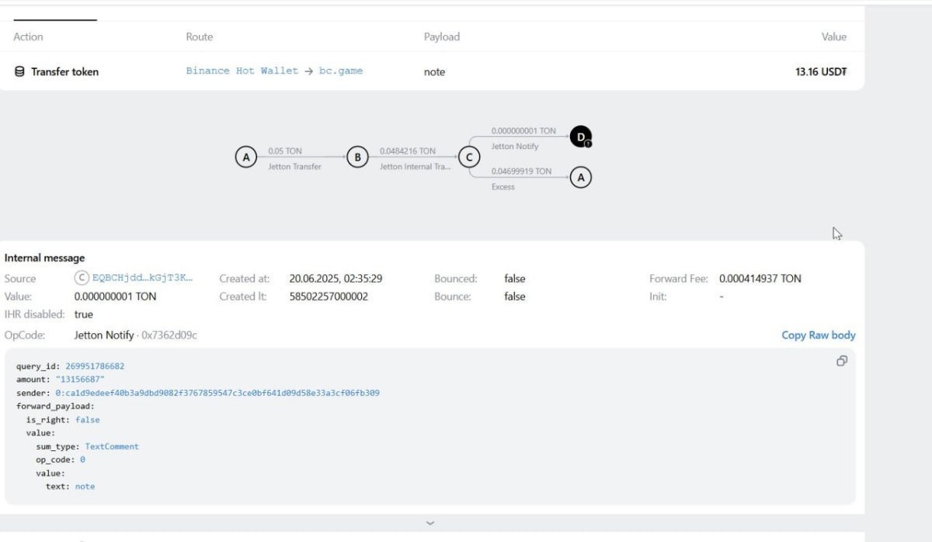The width and height of the screenshot is (932, 542).
Task: Select node A at the trace start
Action: pyautogui.click(x=245, y=158)
